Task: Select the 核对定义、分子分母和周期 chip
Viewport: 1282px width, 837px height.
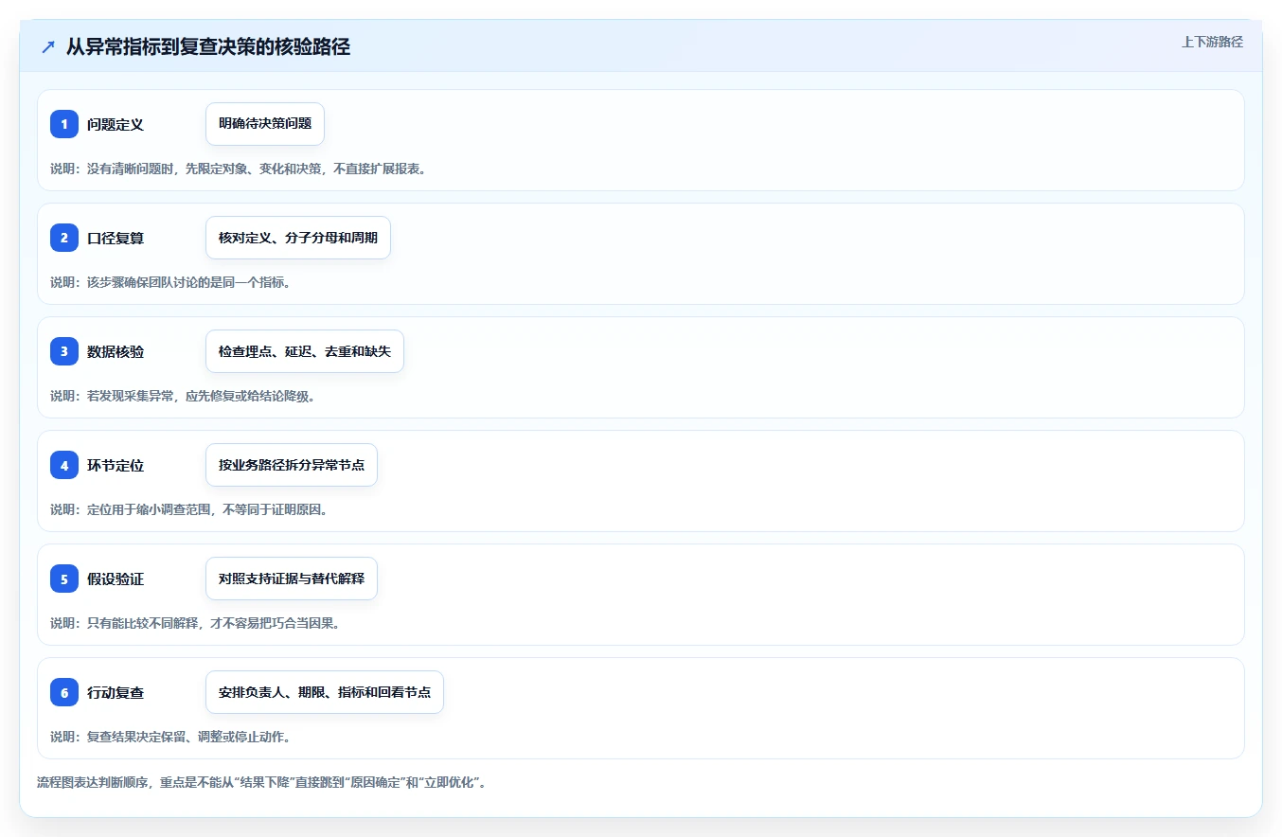Action: (298, 238)
